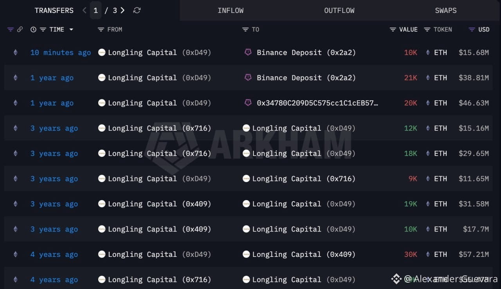The height and width of the screenshot is (289, 501).
Task: Open recipient Longling Capital (0xD49) on the $17.7M row
Action: 304,229
